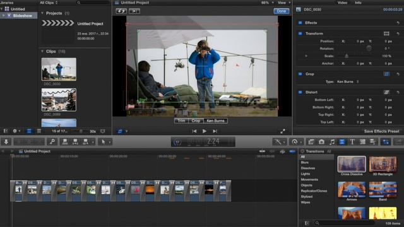Adjust the Scale slider handle

347,56
